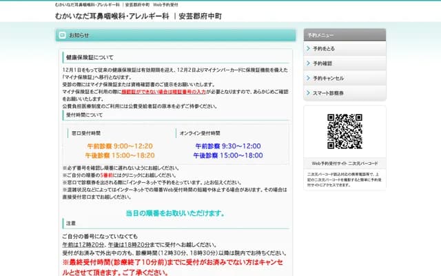
Task: Open the 予約をとる menu item
Action: pyautogui.click(x=345, y=48)
